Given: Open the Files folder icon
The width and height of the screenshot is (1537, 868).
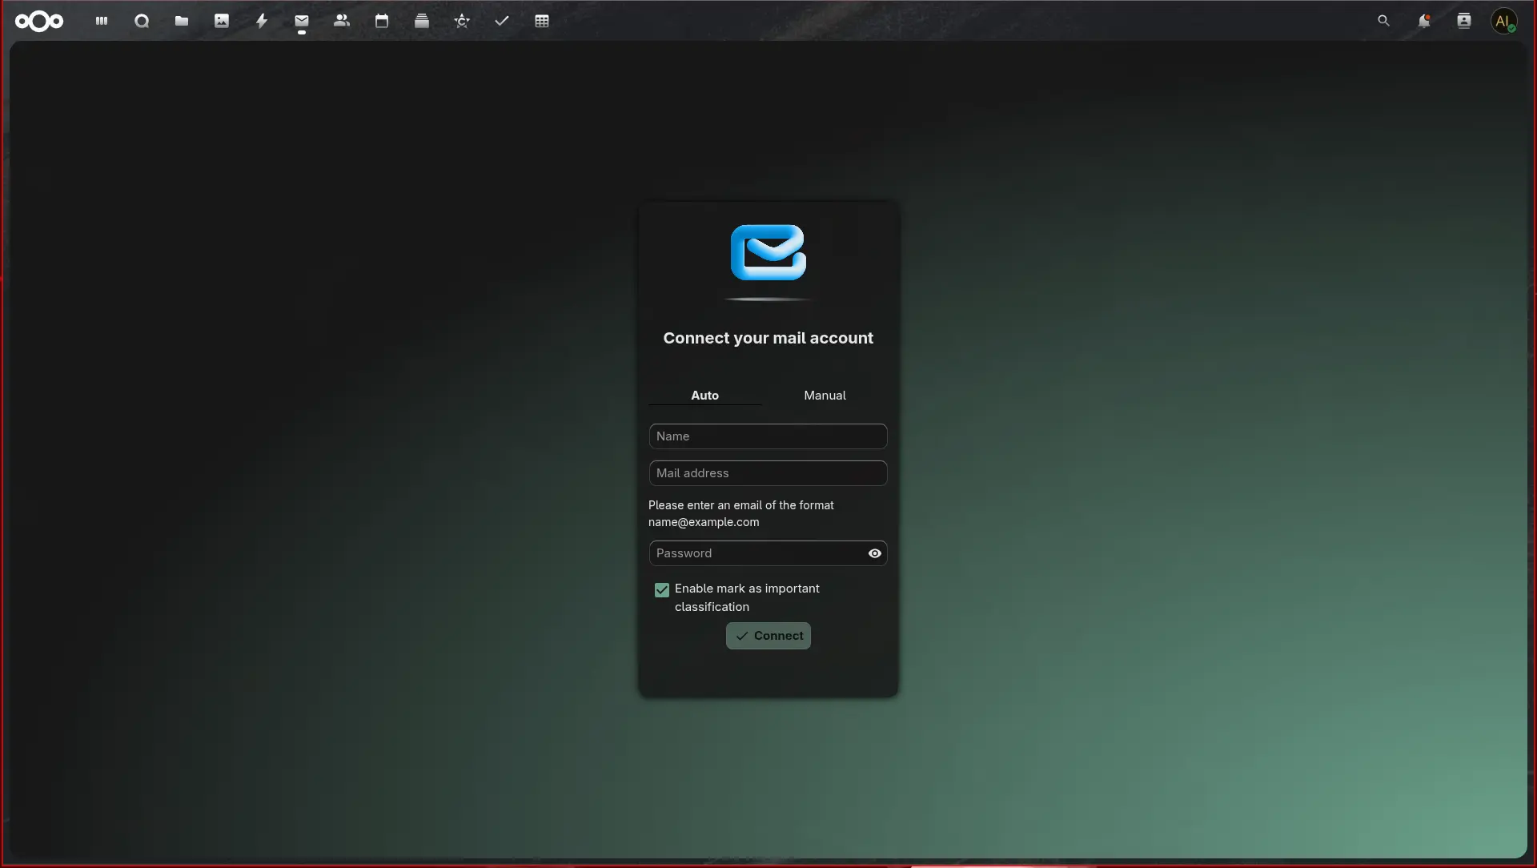Looking at the screenshot, I should (x=182, y=21).
